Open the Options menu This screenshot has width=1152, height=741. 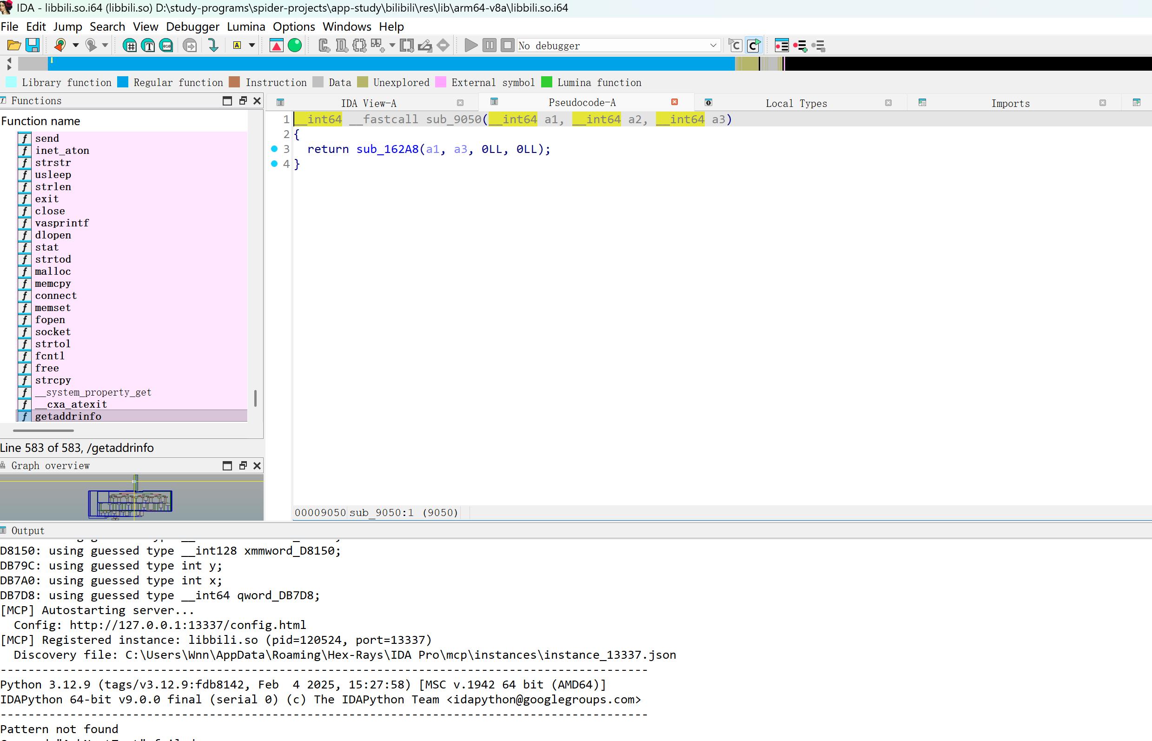coord(293,26)
